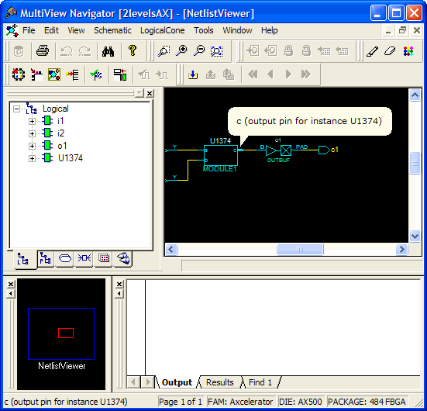
Task: Close the output log panel
Action: pyautogui.click(x=119, y=284)
